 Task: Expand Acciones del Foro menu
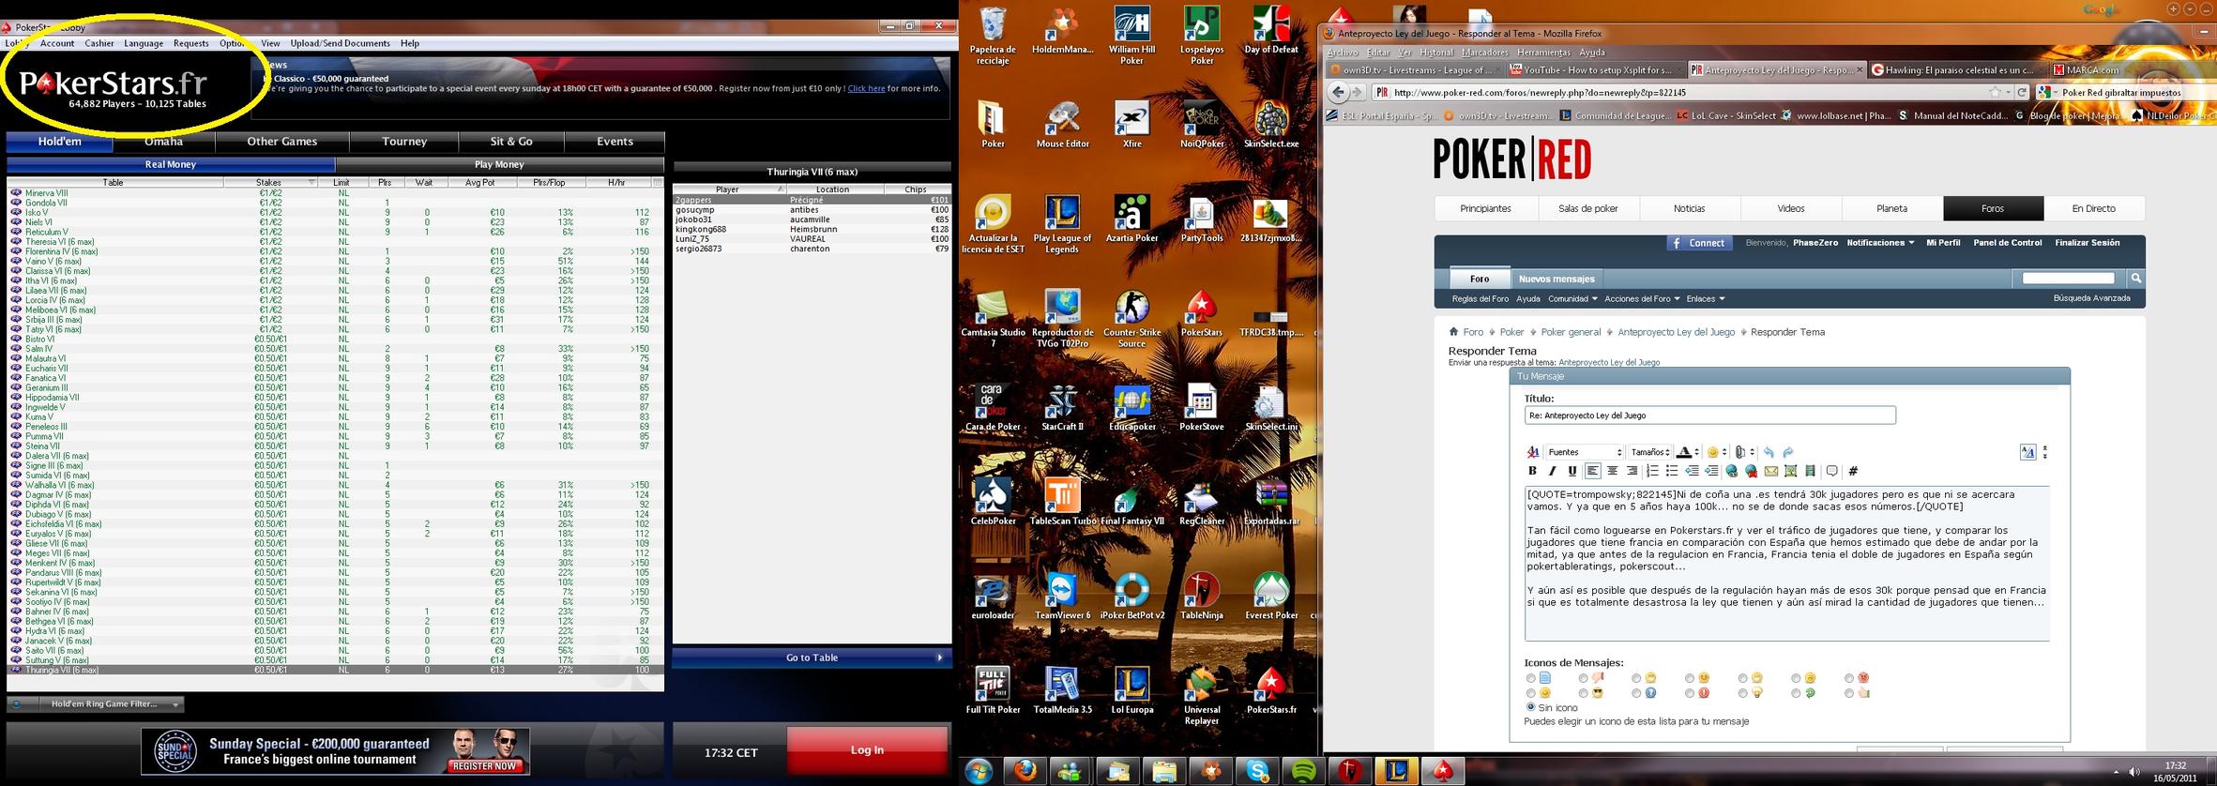pyautogui.click(x=1641, y=298)
